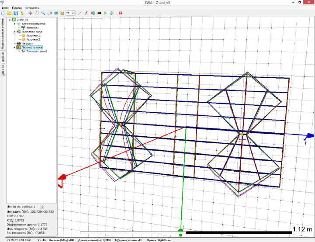
Task: Select the Zoom magnifier tool
Action: pyautogui.click(x=43, y=13)
